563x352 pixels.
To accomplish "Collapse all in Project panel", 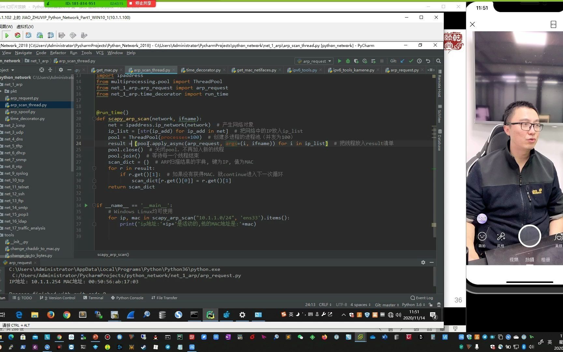I will tap(50, 70).
